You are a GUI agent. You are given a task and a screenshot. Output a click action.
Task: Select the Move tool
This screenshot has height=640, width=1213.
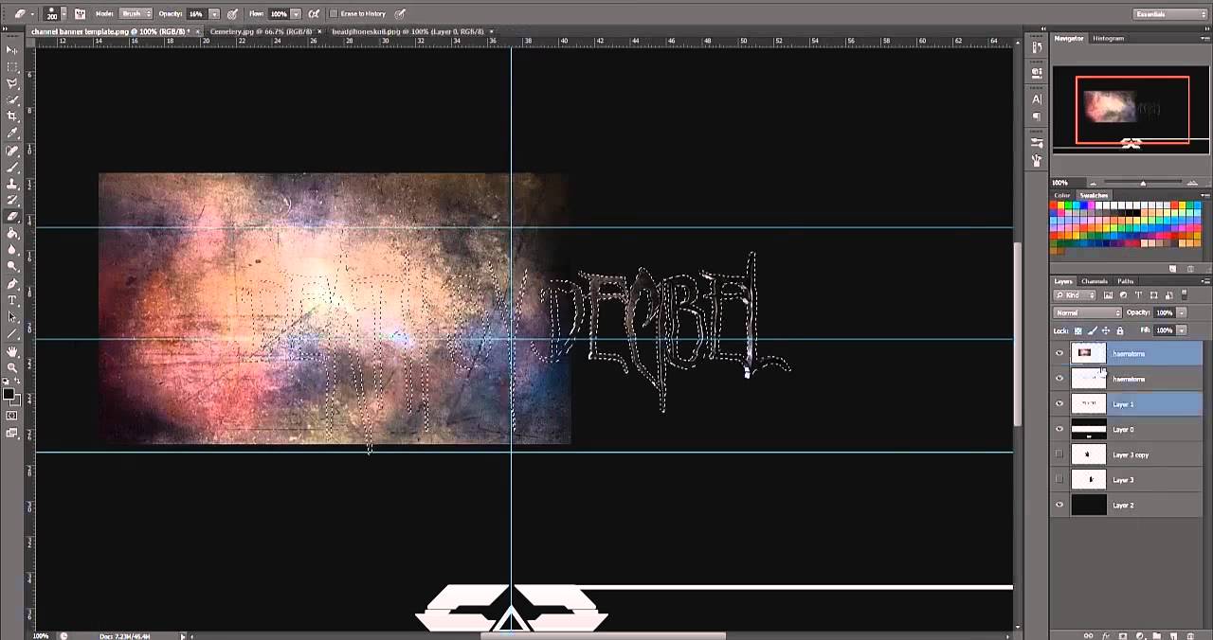(x=12, y=50)
